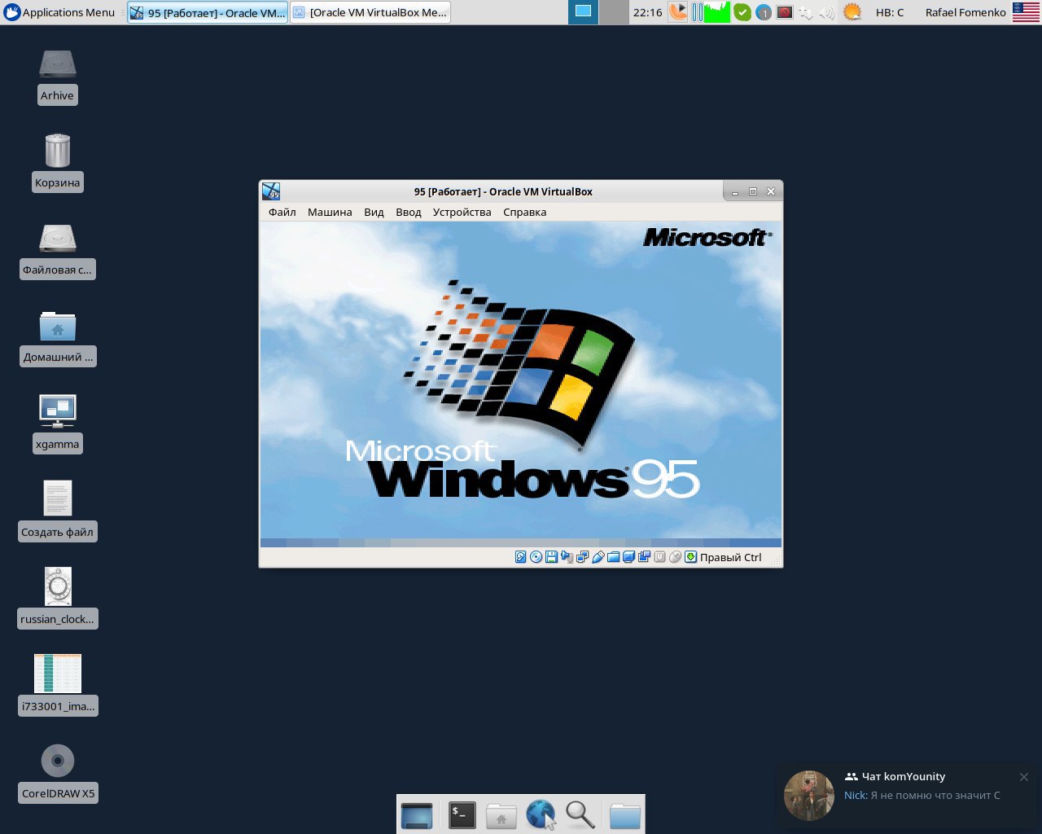
Task: Click the VirtualBox window title bar icon
Action: (x=271, y=191)
